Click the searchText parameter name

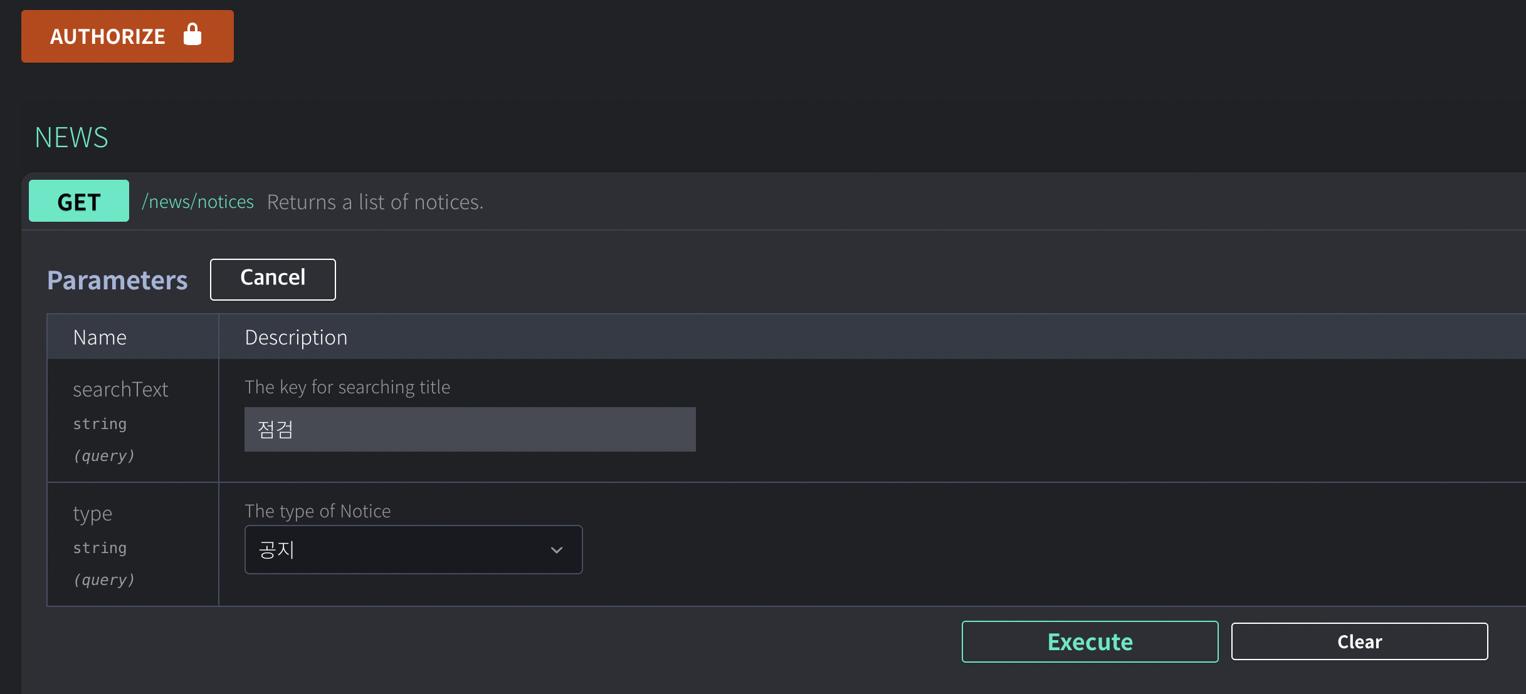tap(121, 389)
